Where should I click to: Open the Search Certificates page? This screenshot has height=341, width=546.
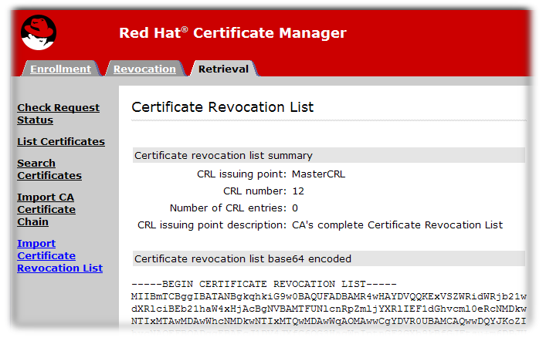point(49,170)
